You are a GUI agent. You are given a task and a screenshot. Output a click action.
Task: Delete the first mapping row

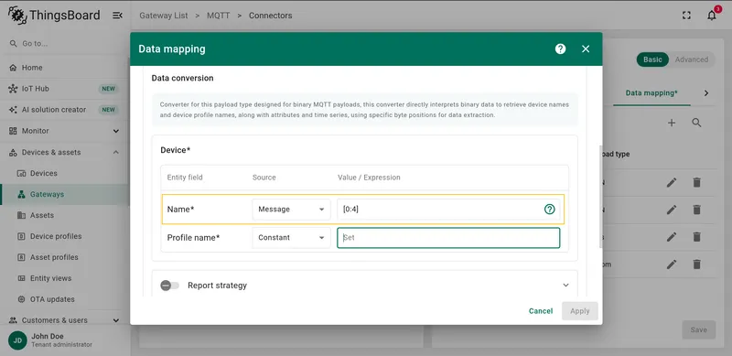pyautogui.click(x=696, y=183)
